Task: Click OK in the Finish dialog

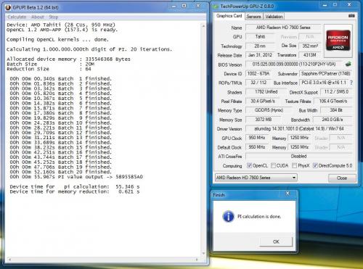Action: point(276,241)
